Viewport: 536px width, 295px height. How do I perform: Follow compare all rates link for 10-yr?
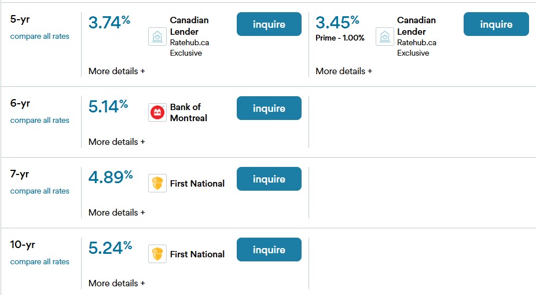point(39,262)
